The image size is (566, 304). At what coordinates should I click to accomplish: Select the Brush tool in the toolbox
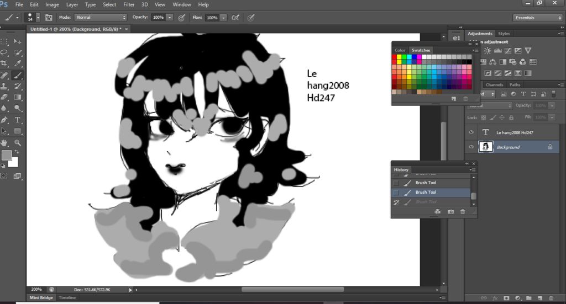pyautogui.click(x=17, y=75)
